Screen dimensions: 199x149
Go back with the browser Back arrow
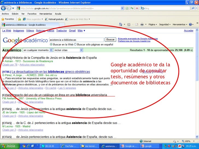pyautogui.click(x=4, y=8)
